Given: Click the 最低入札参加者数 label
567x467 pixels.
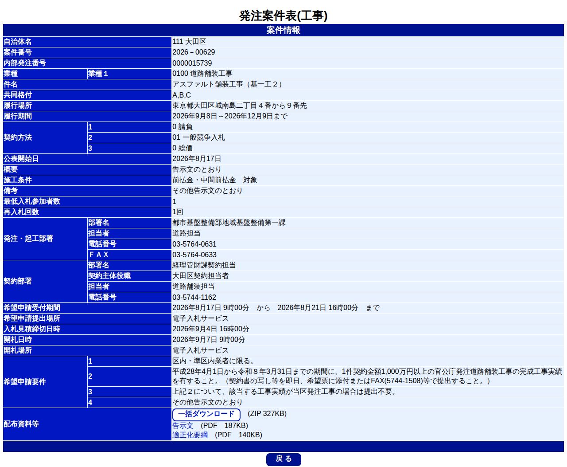Looking at the screenshot, I should [32, 201].
